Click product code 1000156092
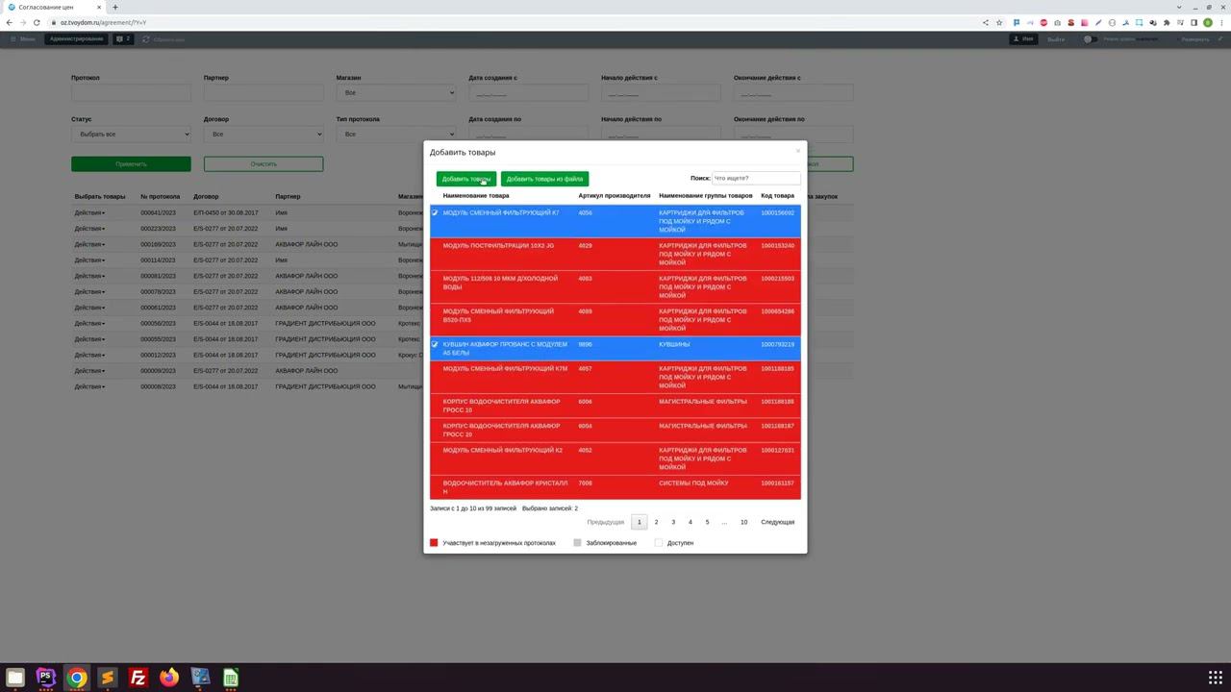This screenshot has height=692, width=1231. [x=778, y=213]
